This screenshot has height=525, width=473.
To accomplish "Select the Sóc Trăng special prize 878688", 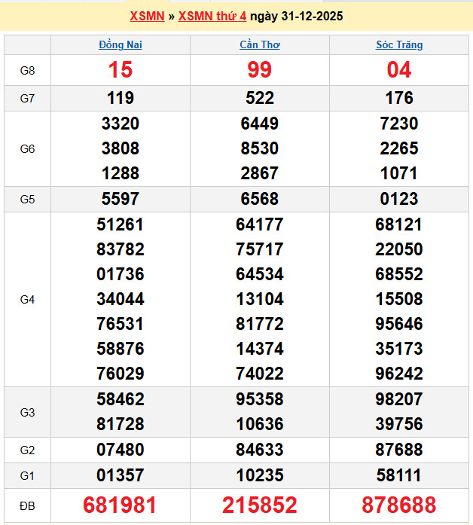I will [x=399, y=505].
